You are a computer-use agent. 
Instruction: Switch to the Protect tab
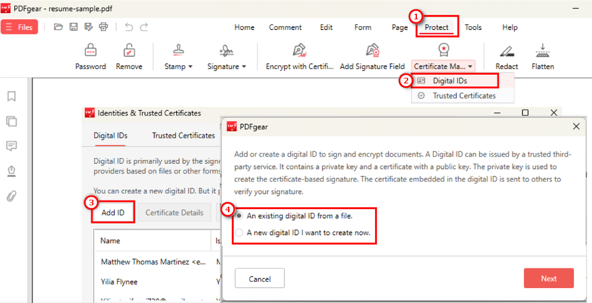click(437, 27)
